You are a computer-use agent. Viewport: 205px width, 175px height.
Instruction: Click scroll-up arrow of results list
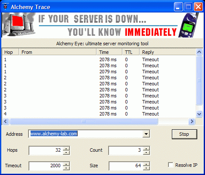pos(199,52)
